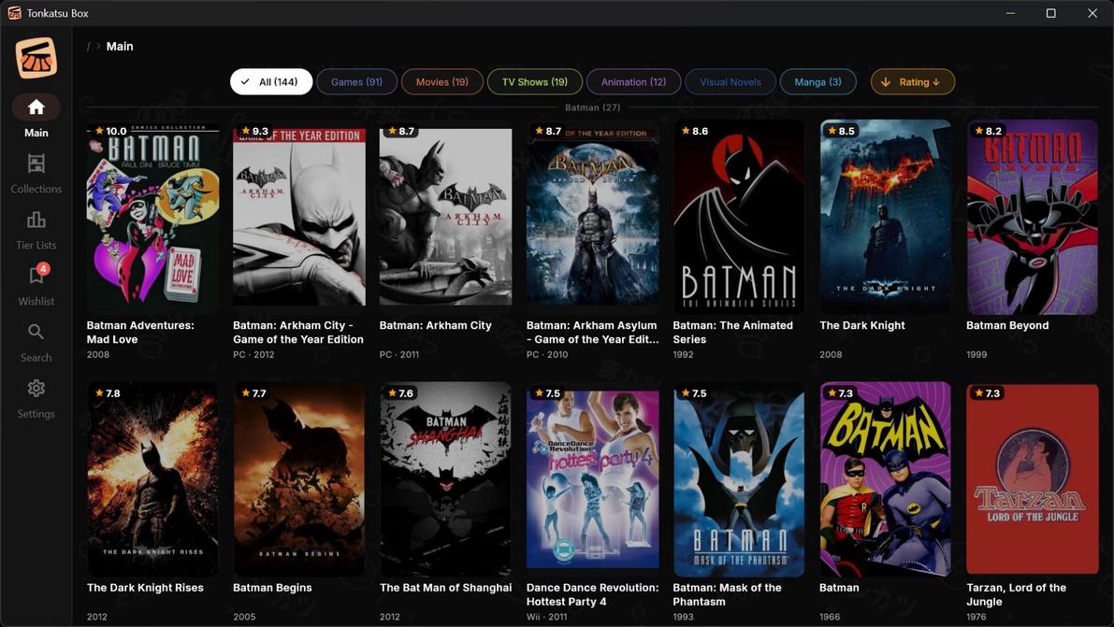1114x627 pixels.
Task: Collapse the Batman (27) group header
Action: [x=592, y=107]
